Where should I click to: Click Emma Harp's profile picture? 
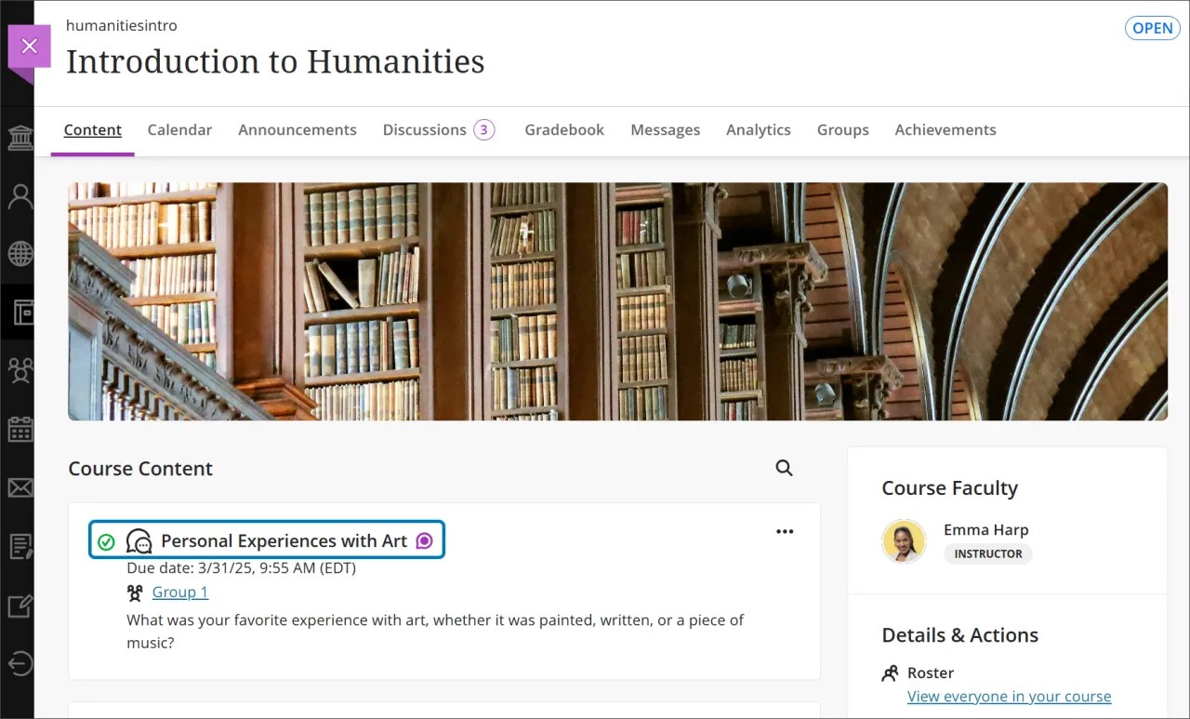point(904,541)
